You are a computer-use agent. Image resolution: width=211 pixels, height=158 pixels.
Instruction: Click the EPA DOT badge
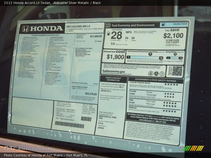pos(108,26)
